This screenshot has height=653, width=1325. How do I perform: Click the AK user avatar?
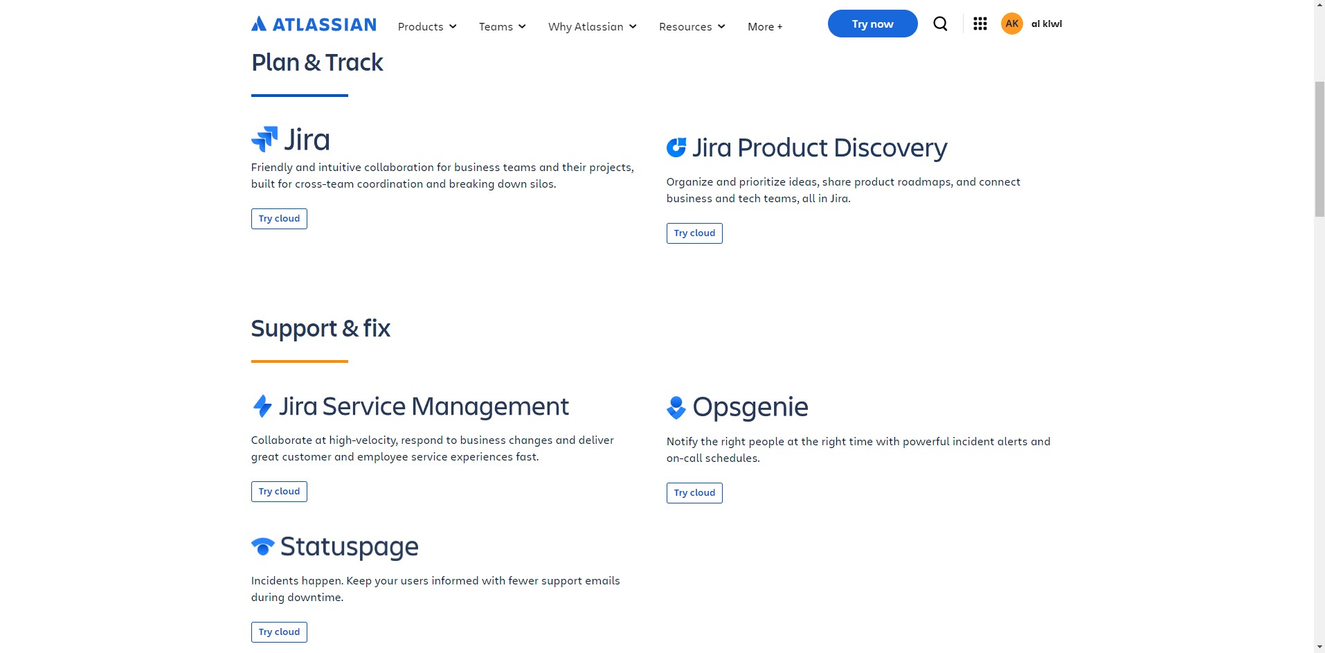point(1012,24)
